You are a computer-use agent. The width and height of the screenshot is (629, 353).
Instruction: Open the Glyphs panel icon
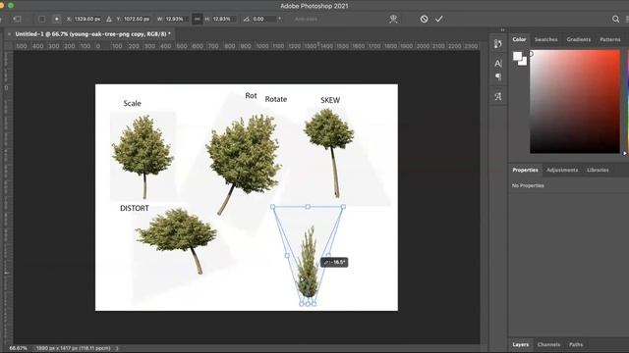click(498, 96)
